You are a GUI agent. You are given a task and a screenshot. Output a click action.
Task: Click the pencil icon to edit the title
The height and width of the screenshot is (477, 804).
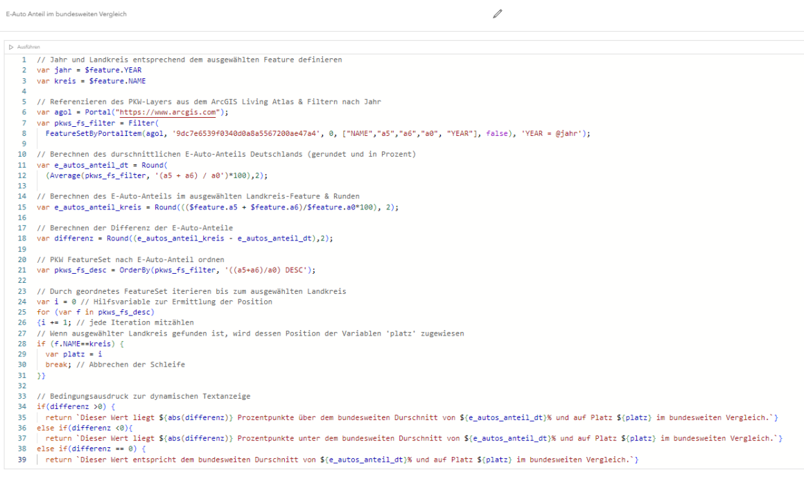pos(498,14)
